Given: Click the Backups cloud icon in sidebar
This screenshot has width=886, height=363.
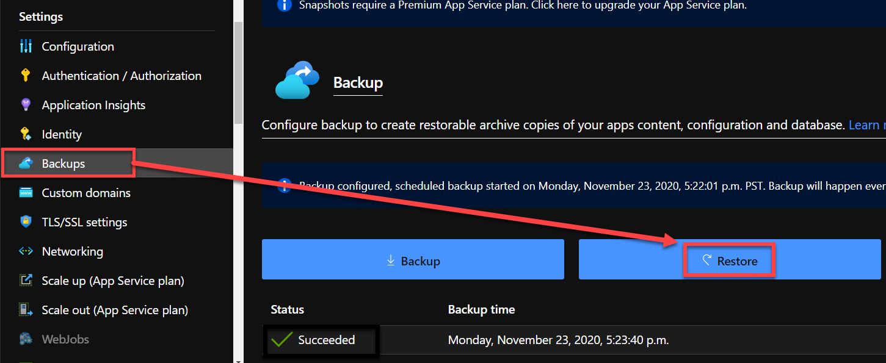Looking at the screenshot, I should click(26, 164).
